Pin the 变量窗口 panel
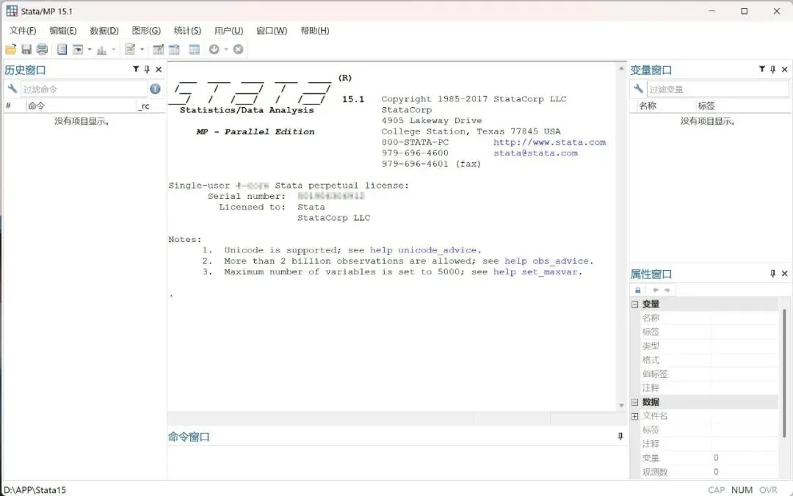The width and height of the screenshot is (793, 496). (x=772, y=70)
